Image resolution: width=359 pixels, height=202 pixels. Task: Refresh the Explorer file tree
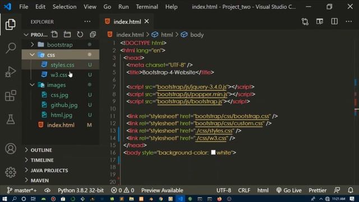click(x=80, y=34)
